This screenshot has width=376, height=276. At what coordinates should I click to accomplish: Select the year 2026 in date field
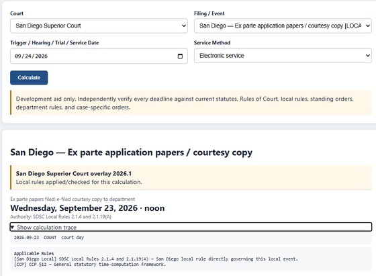[x=41, y=56]
